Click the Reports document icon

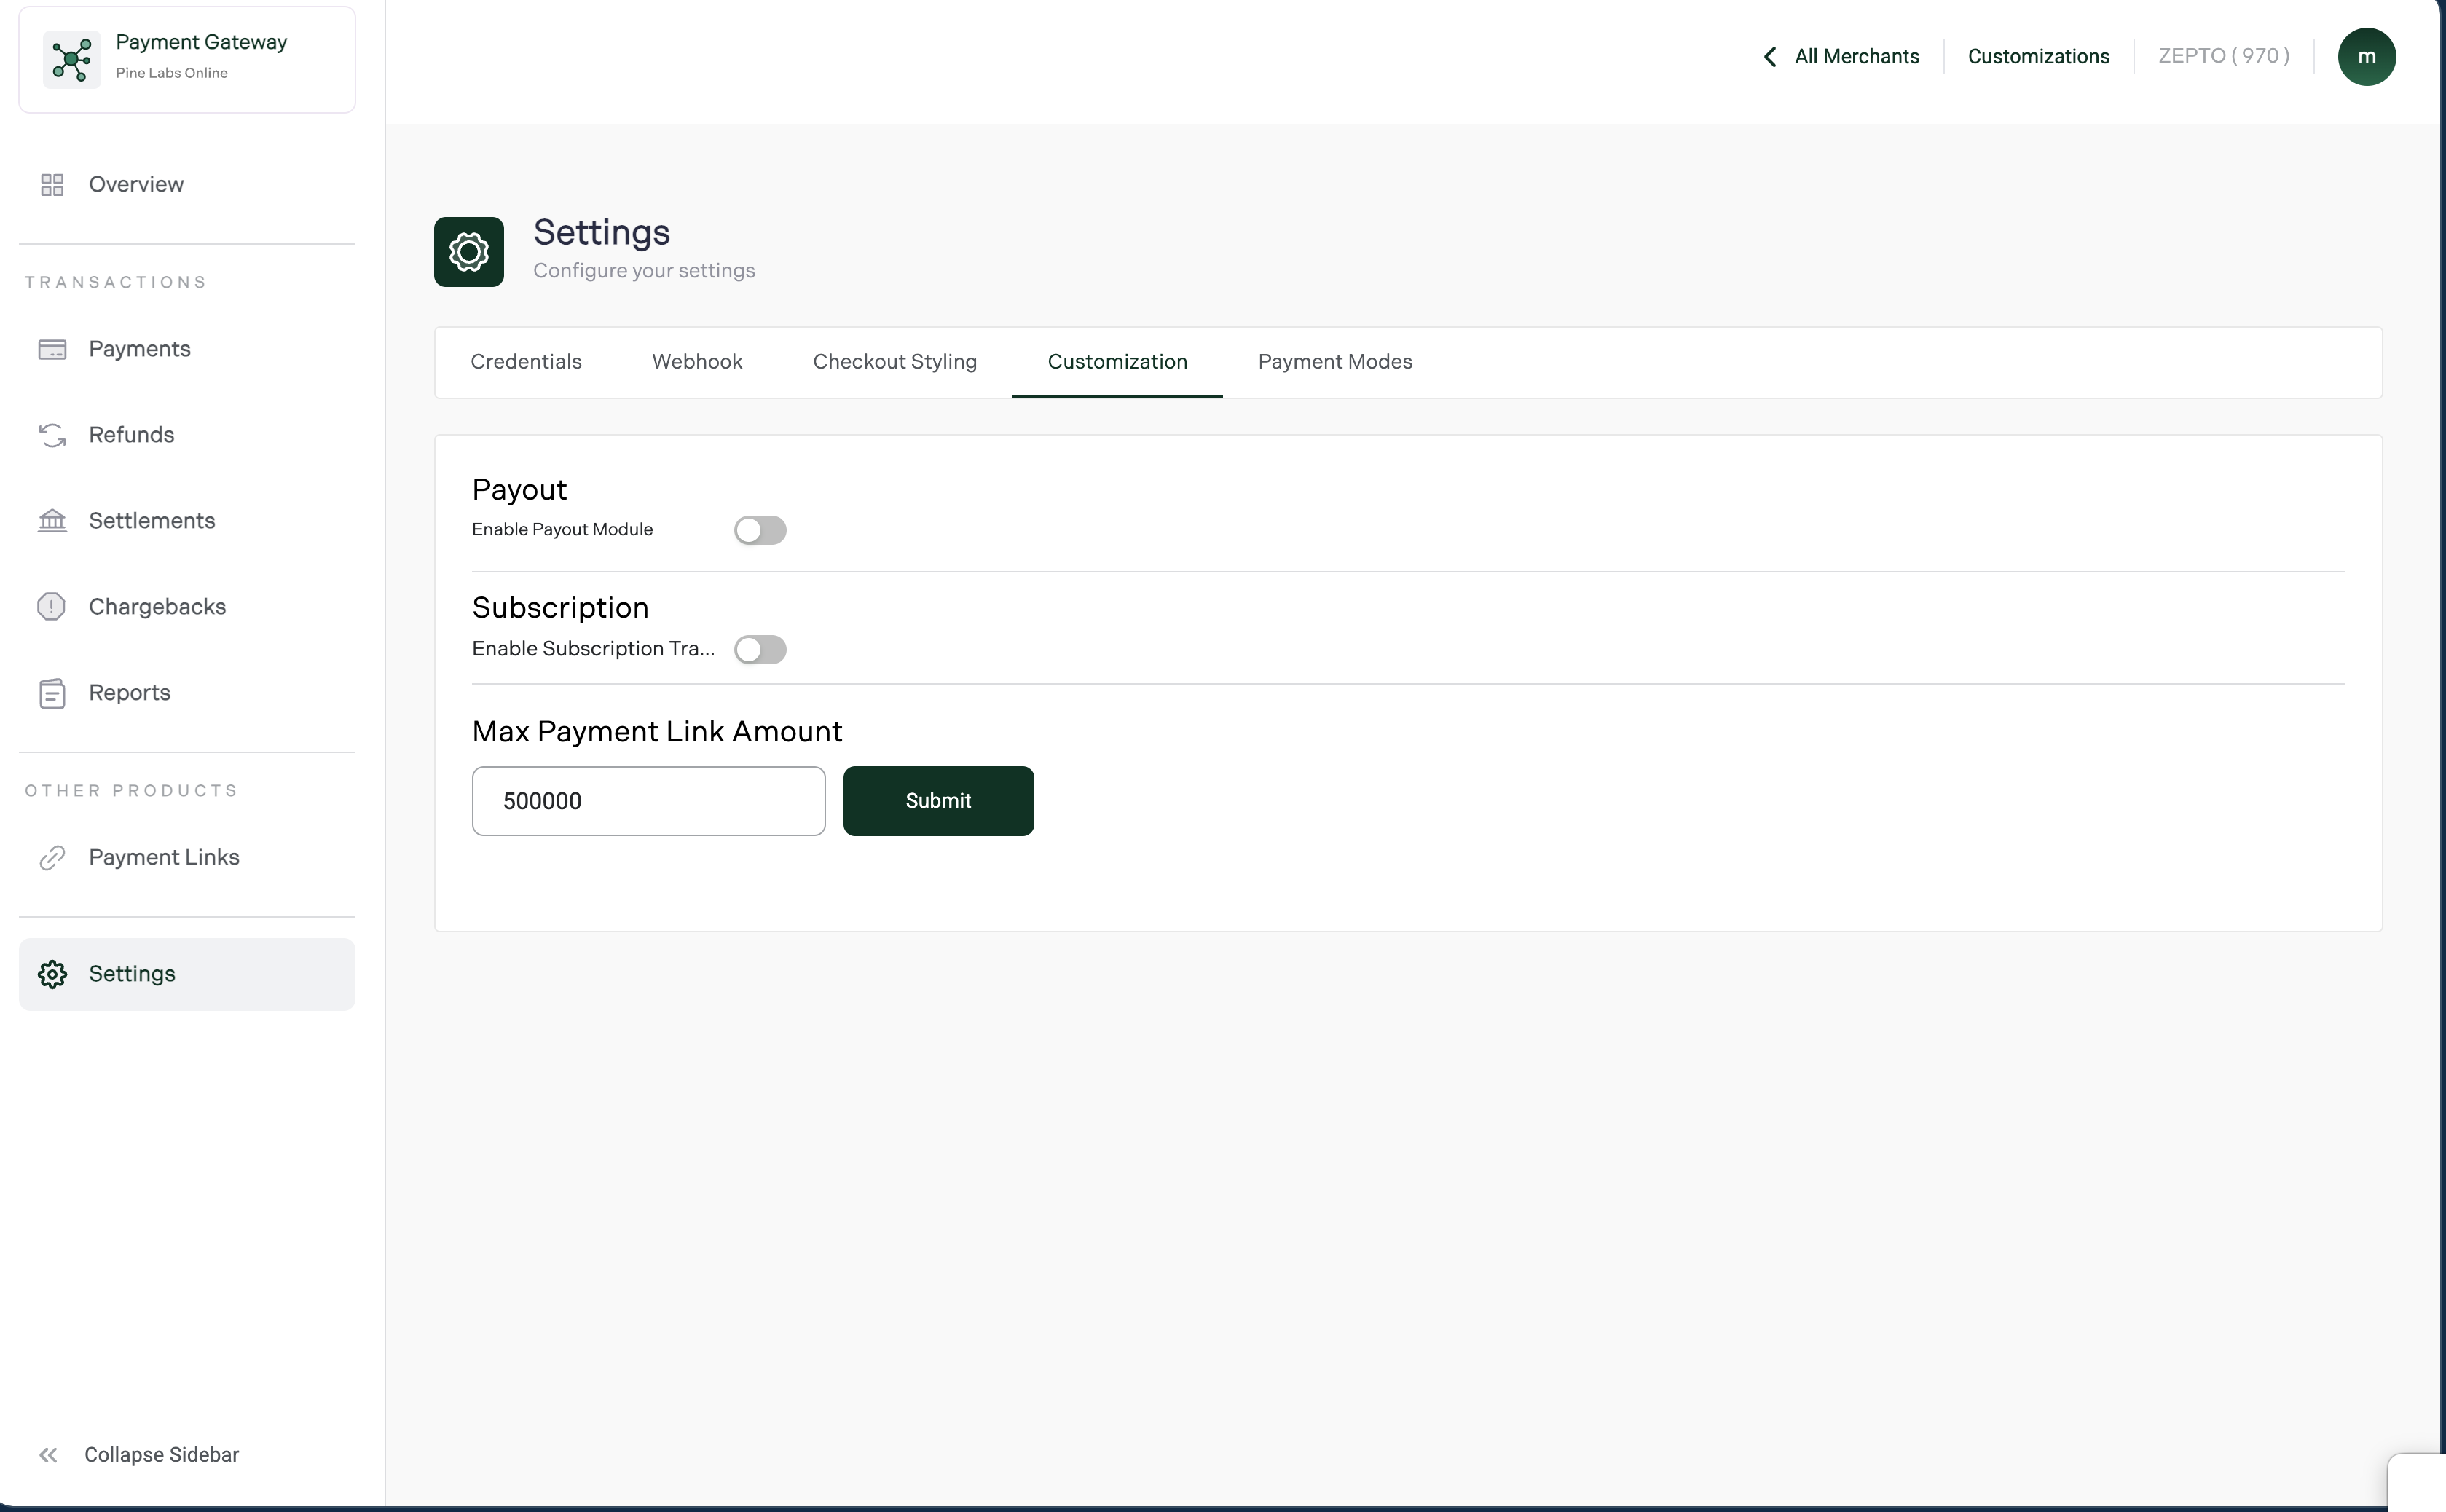click(x=52, y=693)
